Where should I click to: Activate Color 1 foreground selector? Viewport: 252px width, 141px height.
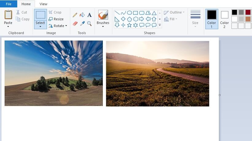point(212,19)
